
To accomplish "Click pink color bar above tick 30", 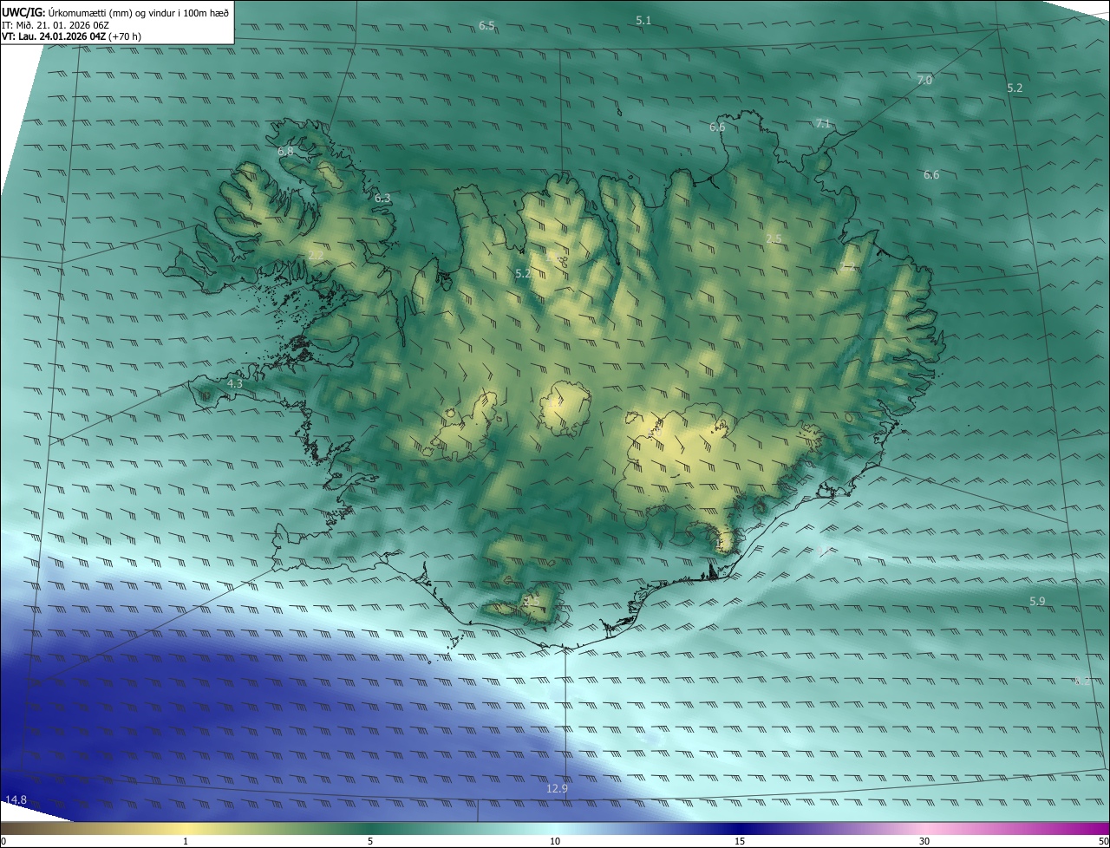I will pos(924,829).
